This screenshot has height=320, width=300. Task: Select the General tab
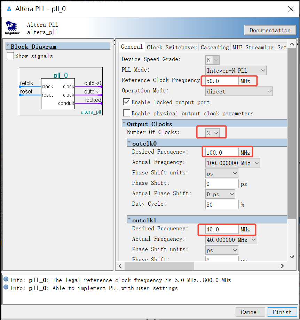132,47
